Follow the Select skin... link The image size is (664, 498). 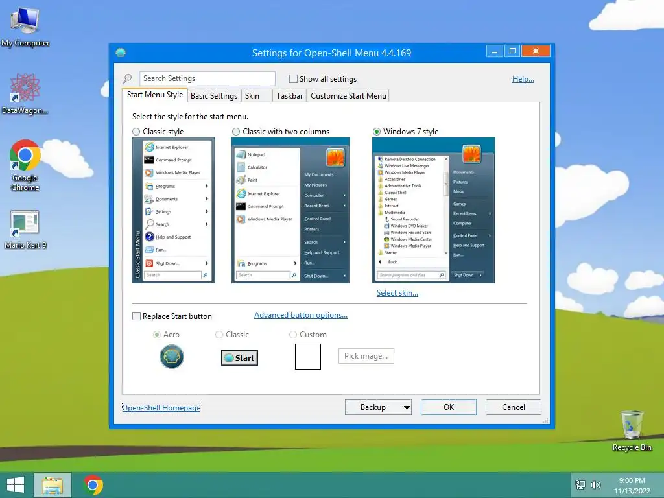pyautogui.click(x=397, y=293)
